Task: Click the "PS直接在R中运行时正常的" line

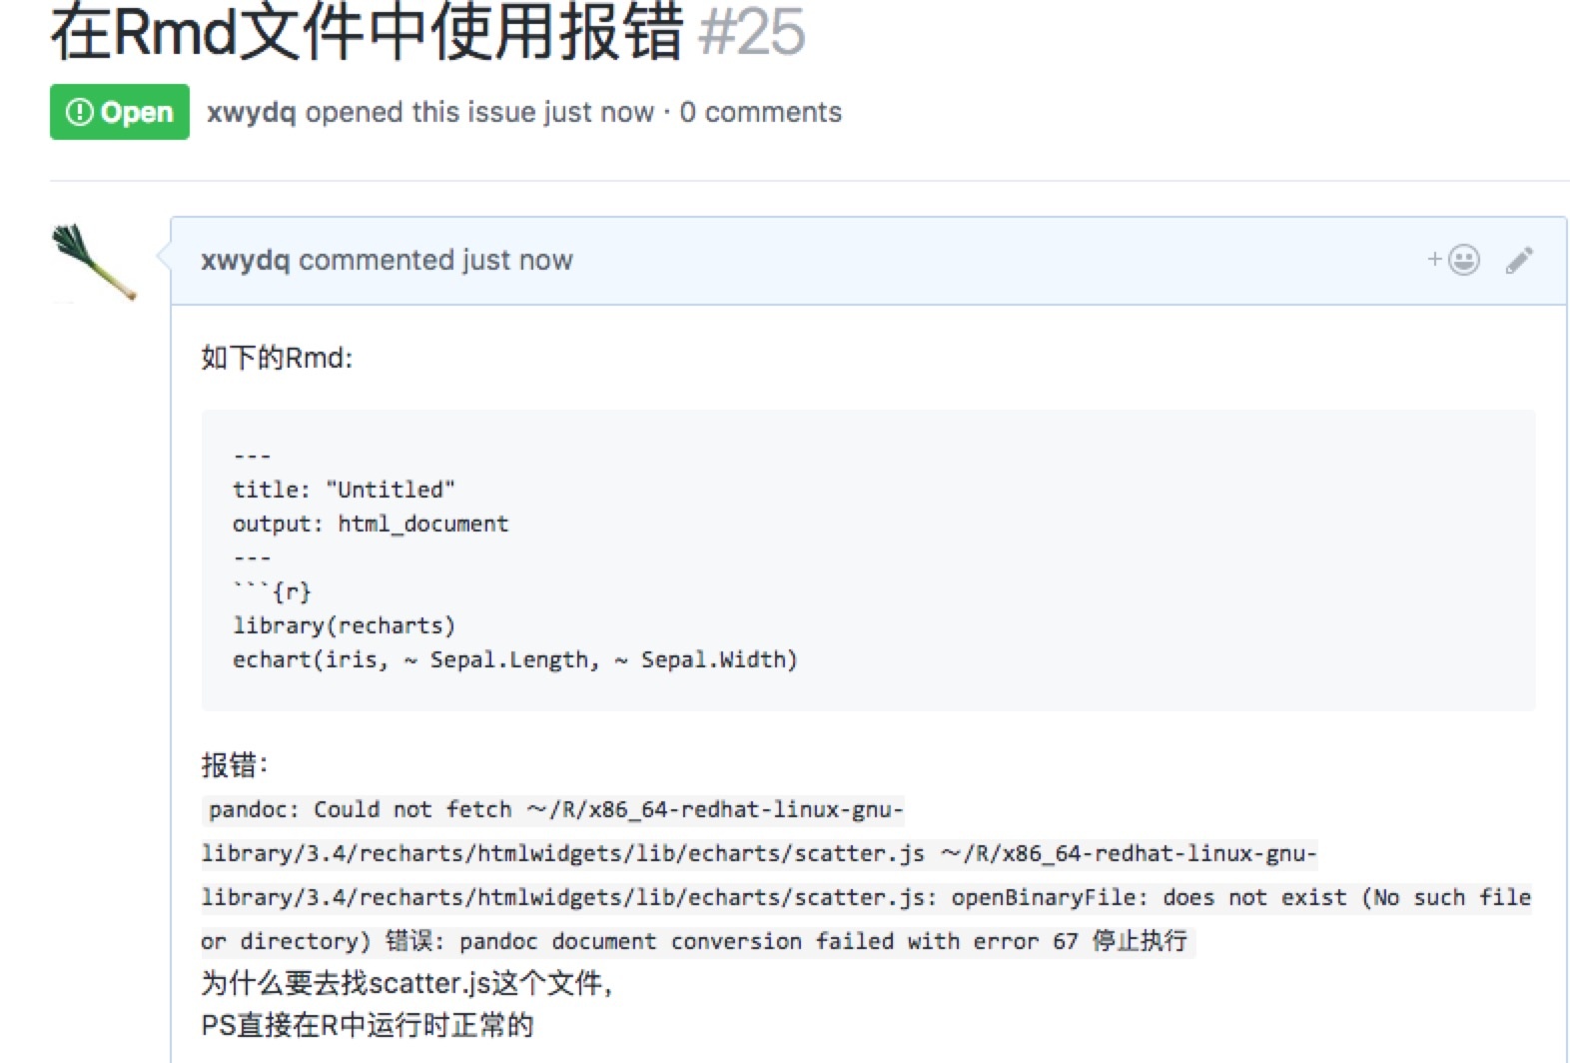Action: click(x=368, y=1025)
